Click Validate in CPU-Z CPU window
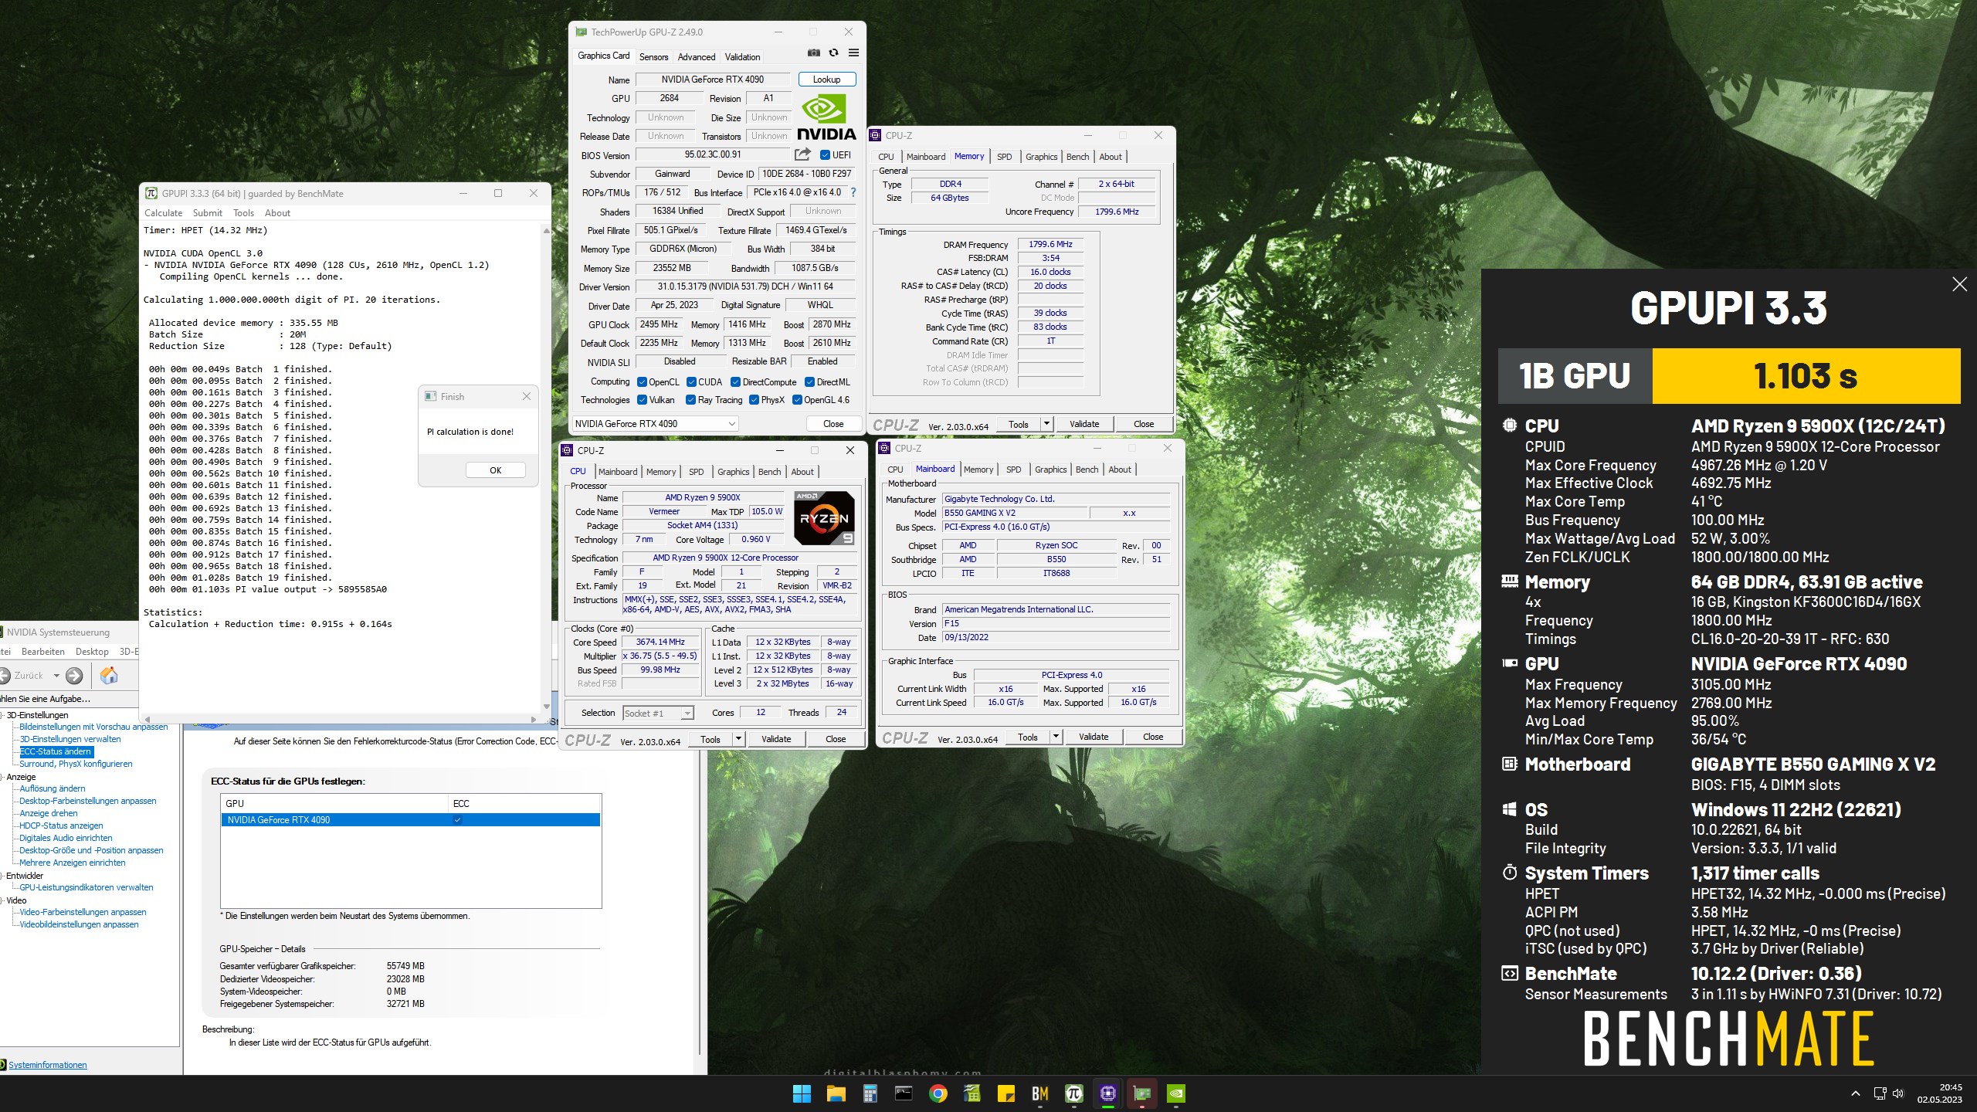Image resolution: width=1977 pixels, height=1112 pixels. [x=776, y=739]
